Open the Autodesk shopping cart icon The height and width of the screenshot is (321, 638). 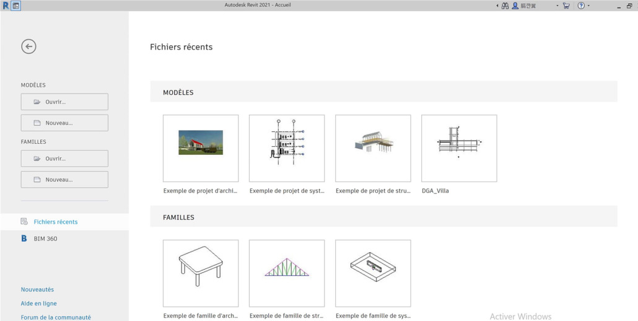[x=566, y=6]
